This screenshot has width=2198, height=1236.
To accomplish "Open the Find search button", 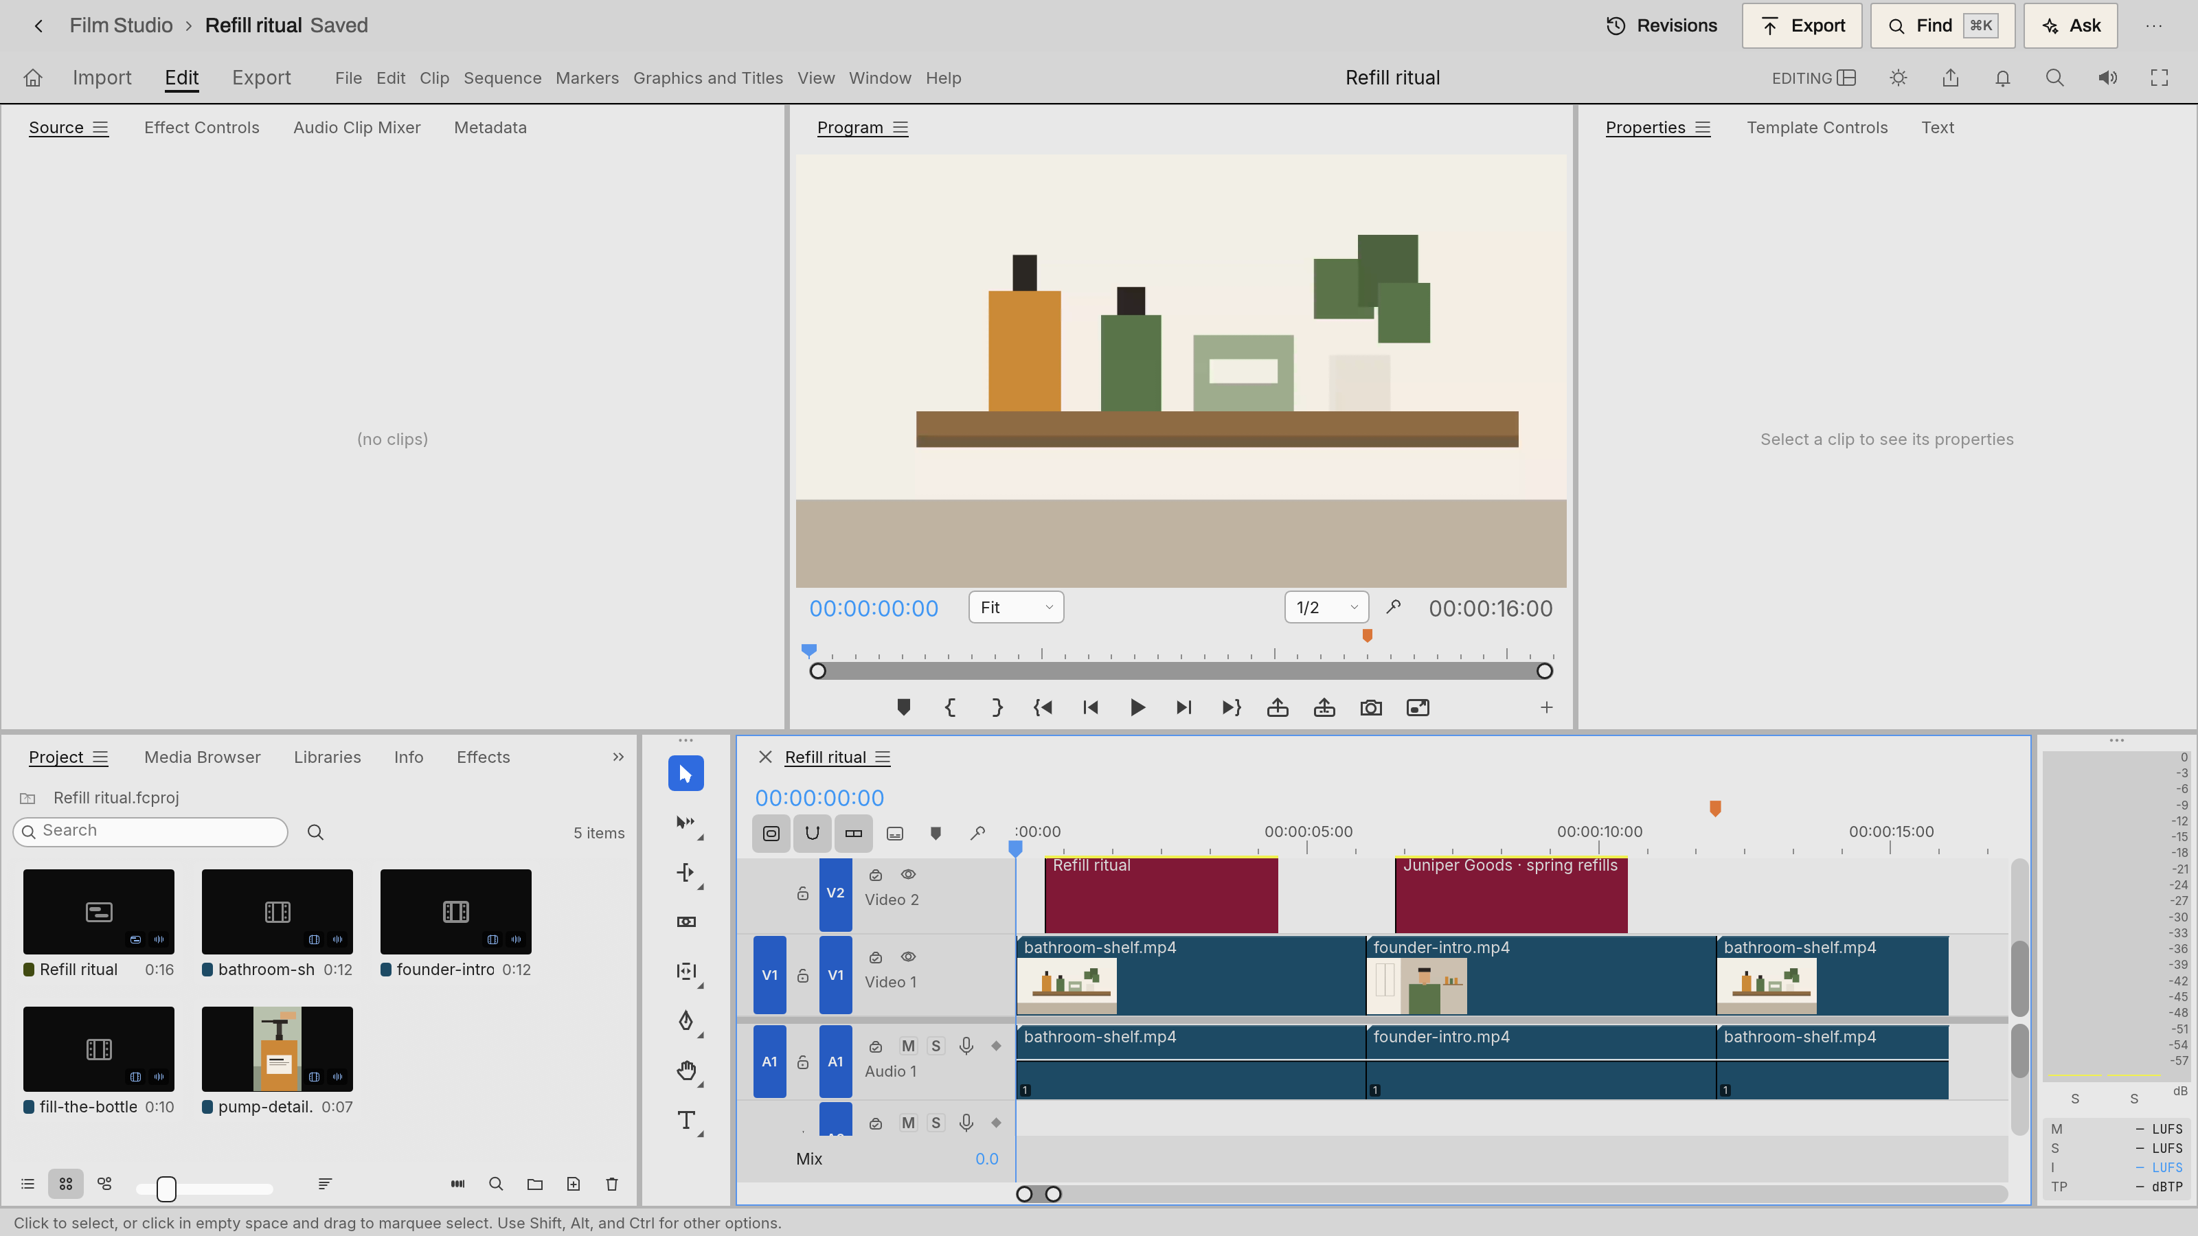I will coord(1942,25).
